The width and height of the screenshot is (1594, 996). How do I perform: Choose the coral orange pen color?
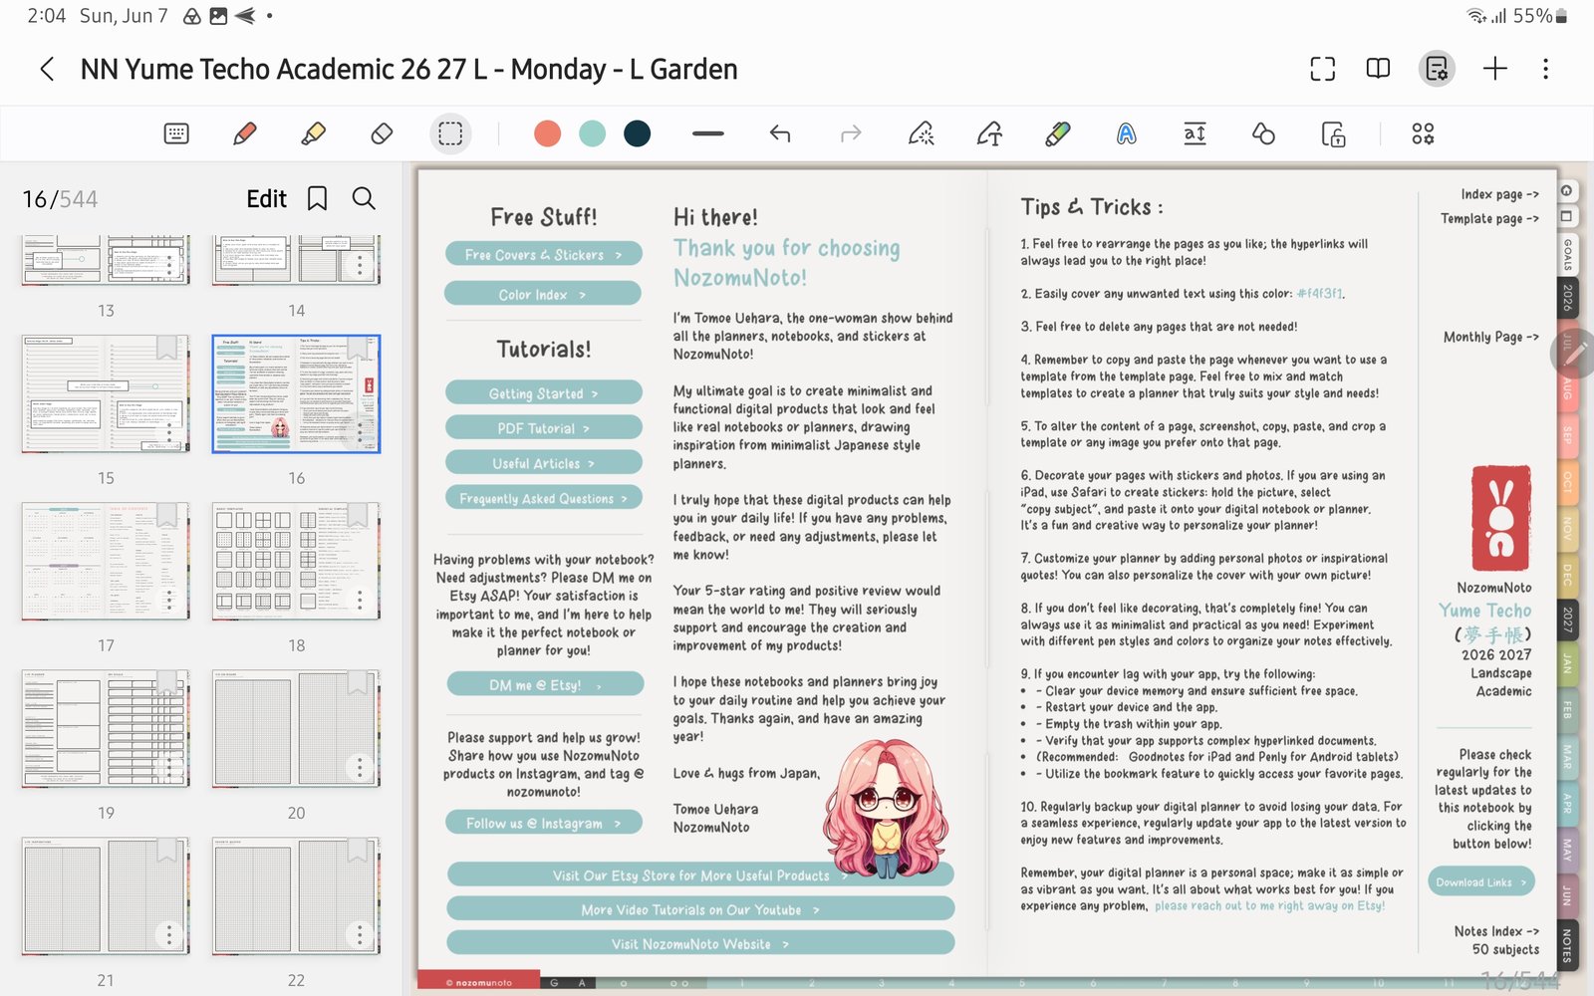click(x=547, y=133)
